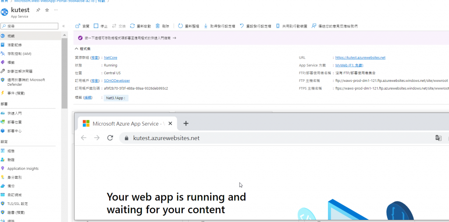449x222 pixels.
Task: Click the sidebar scrollbar thumb
Action: tap(64, 73)
